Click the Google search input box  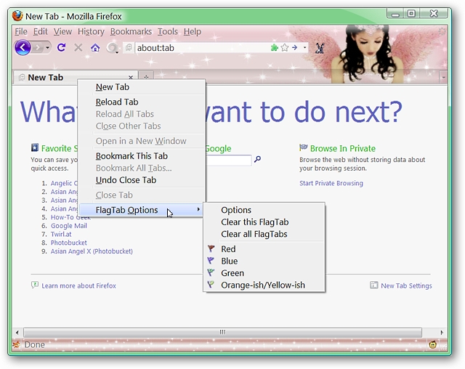(229, 160)
